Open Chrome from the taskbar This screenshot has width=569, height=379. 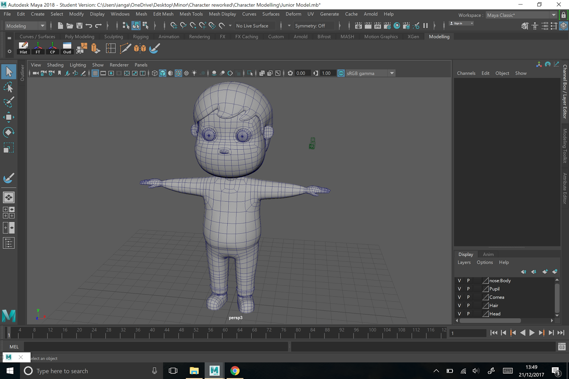[235, 371]
